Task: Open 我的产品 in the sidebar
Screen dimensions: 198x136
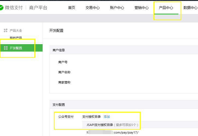Action: pyautogui.click(x=16, y=38)
